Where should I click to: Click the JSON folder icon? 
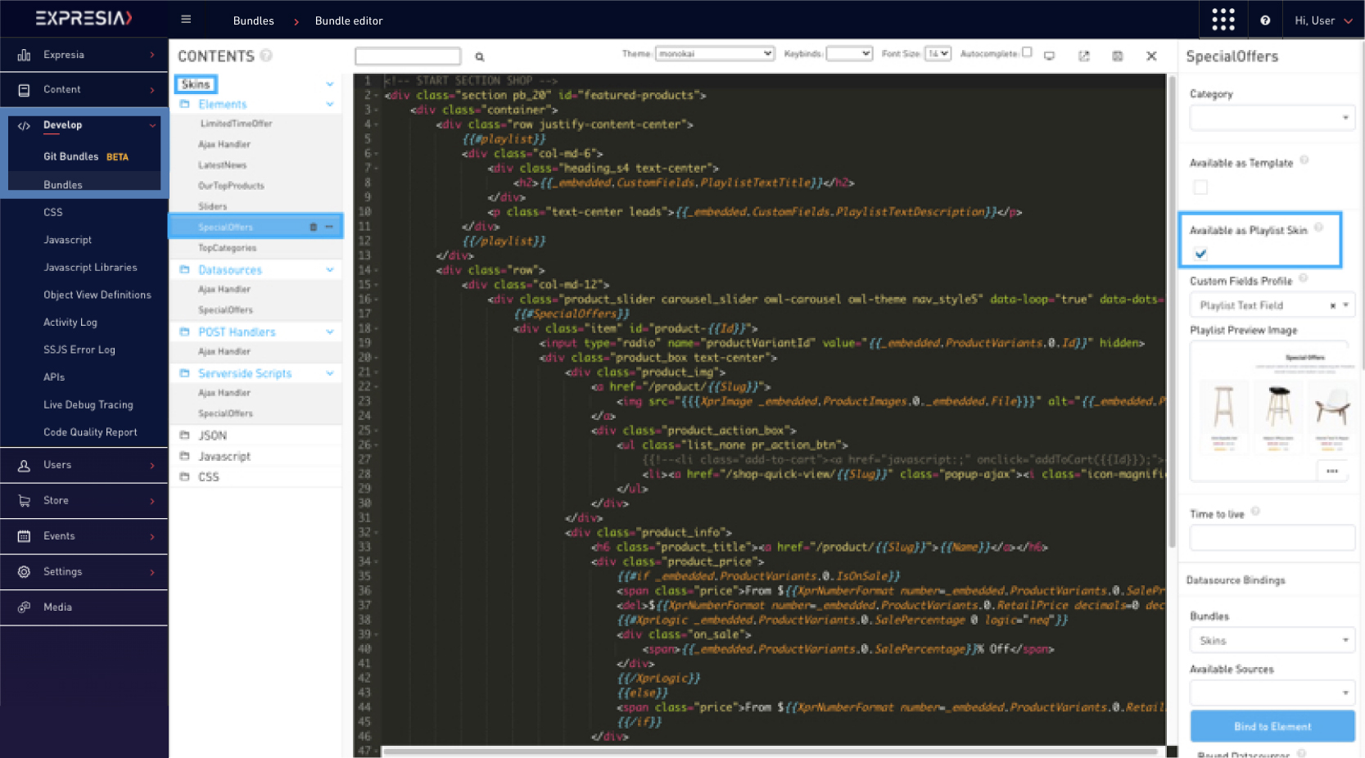point(184,435)
